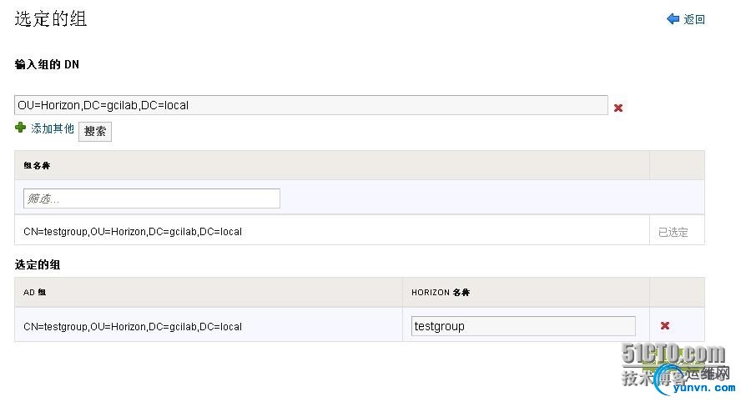Click the green plus icon
The image size is (741, 402).
(21, 128)
